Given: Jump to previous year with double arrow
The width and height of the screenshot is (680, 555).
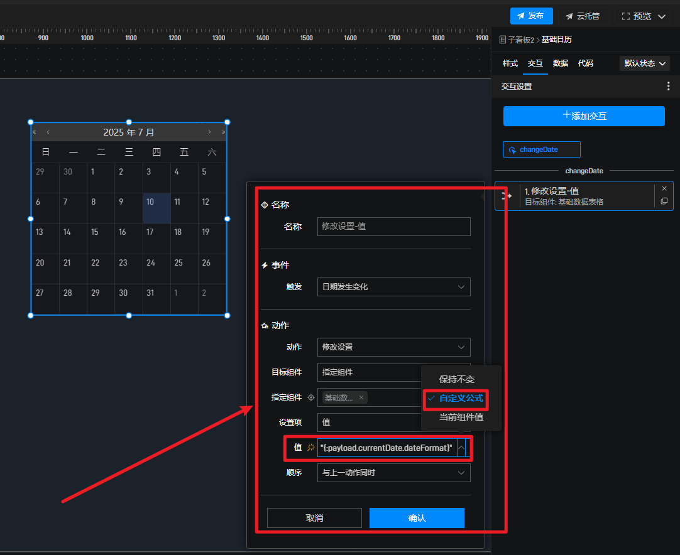Looking at the screenshot, I should tap(35, 132).
